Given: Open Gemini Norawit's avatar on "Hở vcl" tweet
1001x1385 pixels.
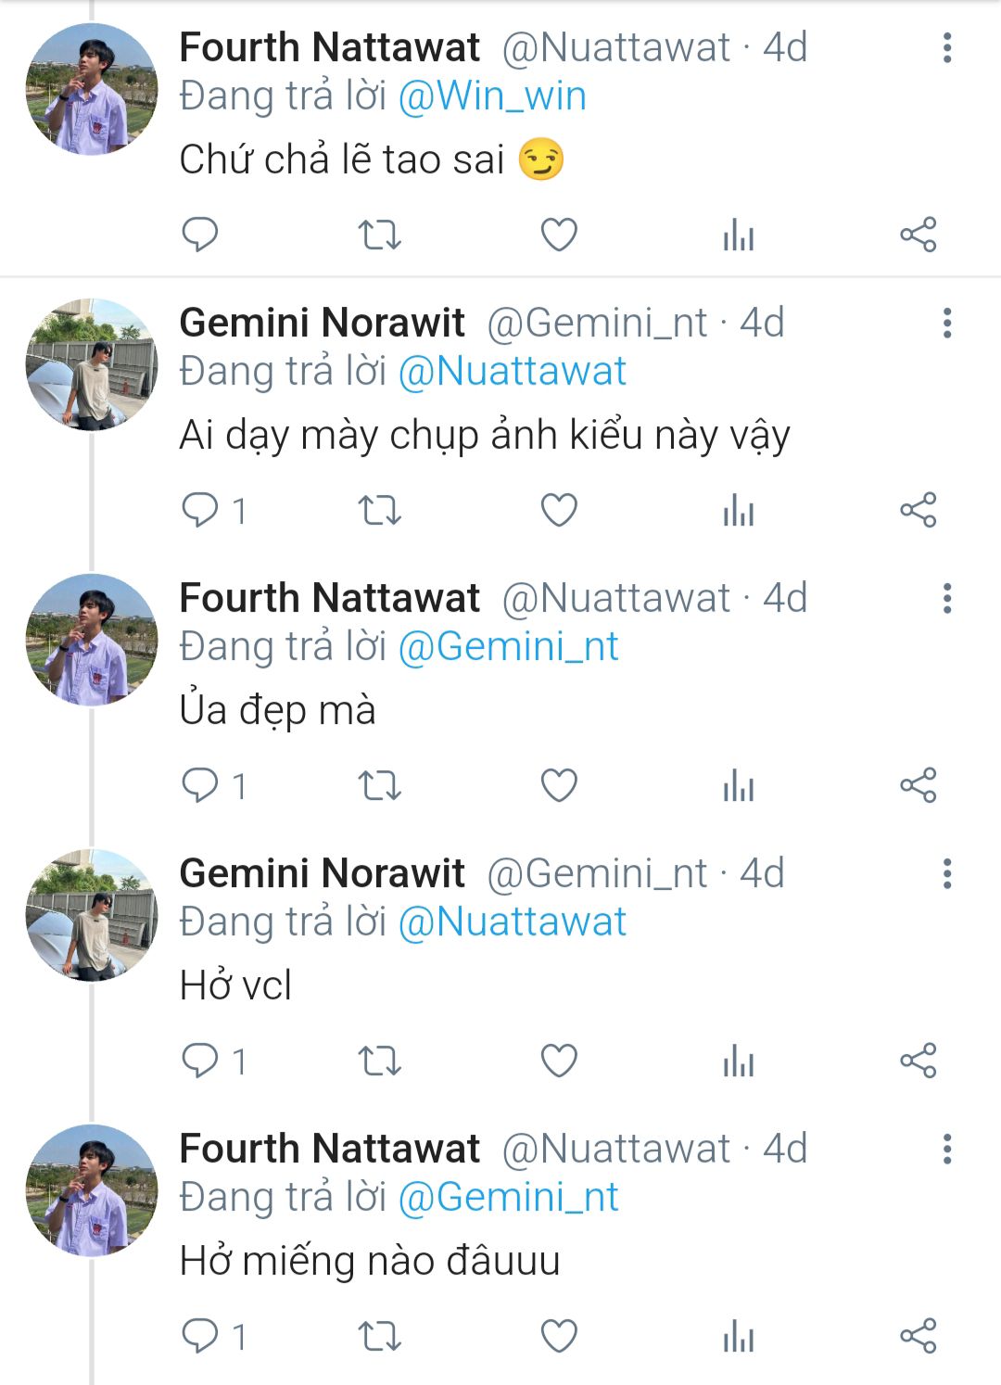Looking at the screenshot, I should tap(91, 915).
